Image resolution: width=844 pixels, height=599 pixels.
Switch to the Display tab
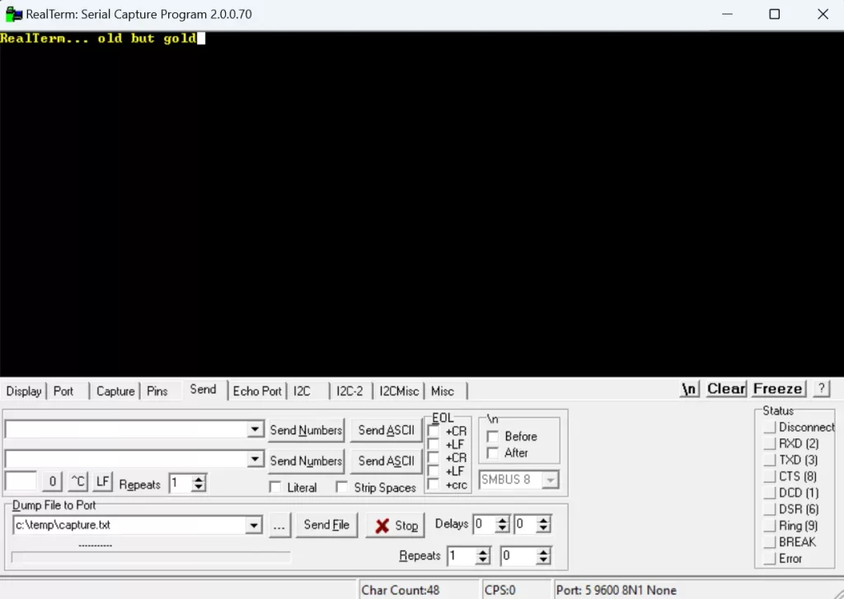tap(24, 391)
